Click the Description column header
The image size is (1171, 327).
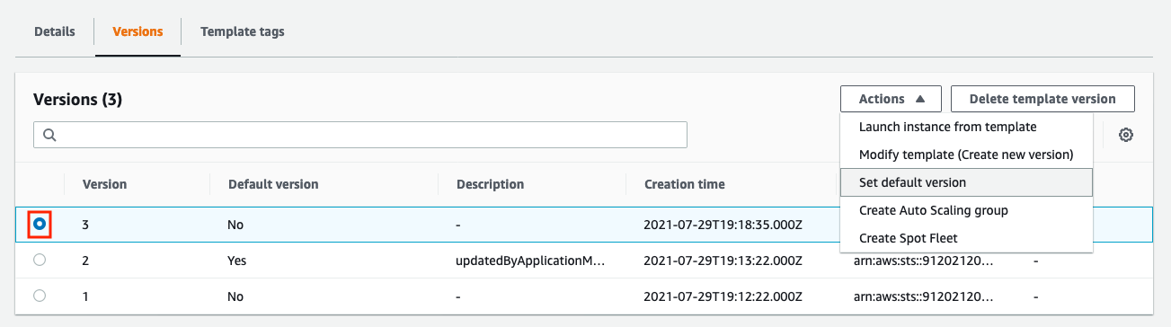pyautogui.click(x=490, y=184)
